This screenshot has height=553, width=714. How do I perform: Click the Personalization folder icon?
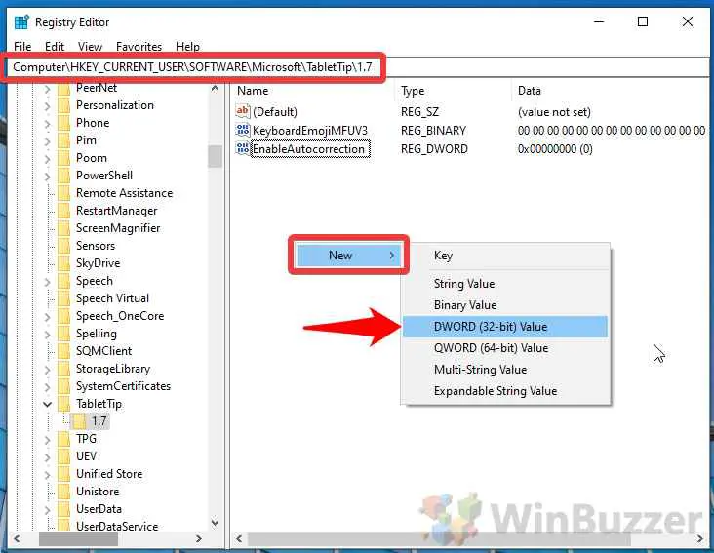pyautogui.click(x=64, y=105)
